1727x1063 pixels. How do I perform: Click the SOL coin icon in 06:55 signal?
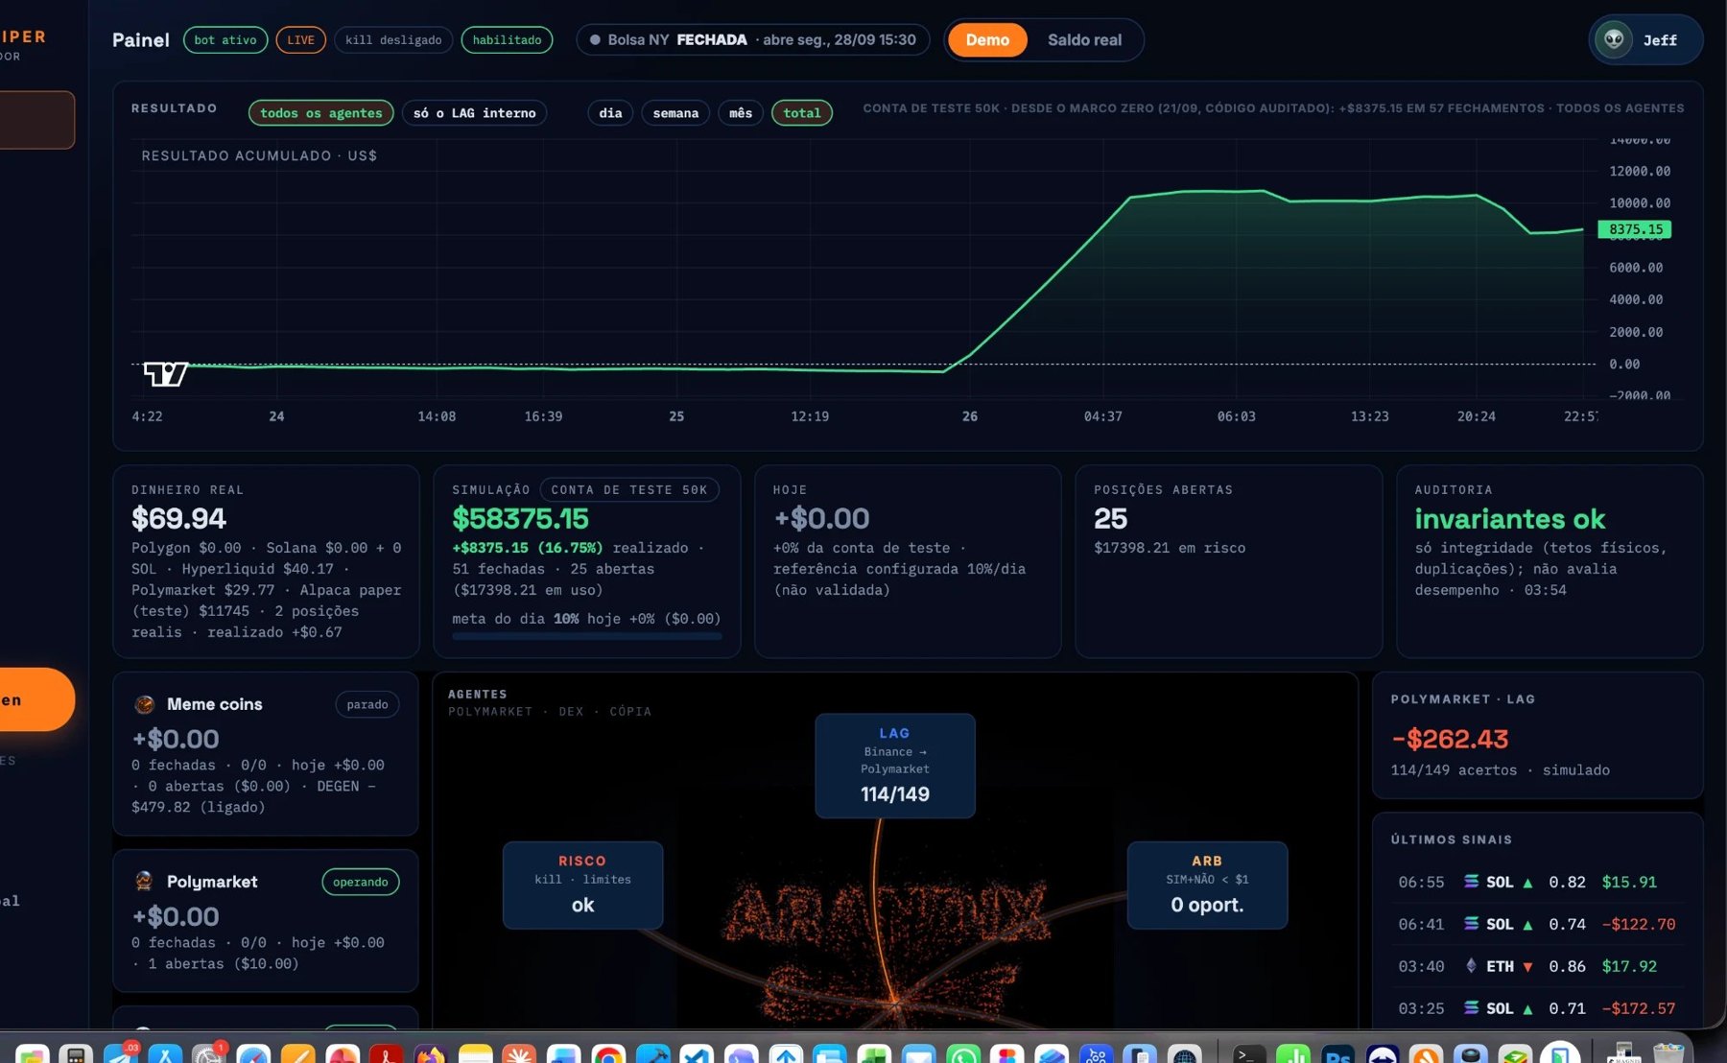click(x=1471, y=881)
